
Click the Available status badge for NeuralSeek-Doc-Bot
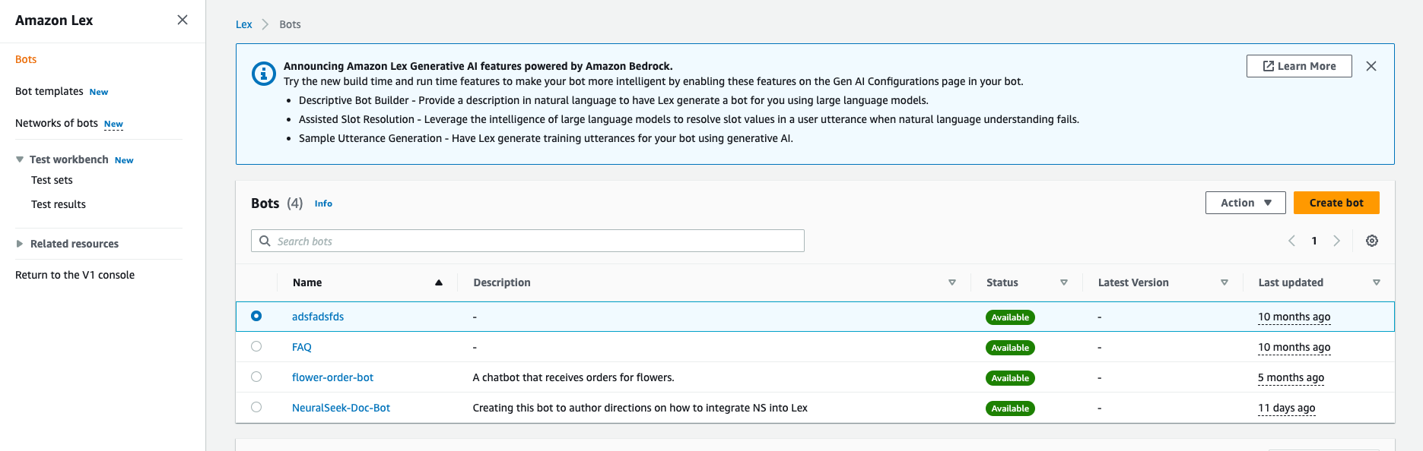pyautogui.click(x=1010, y=408)
